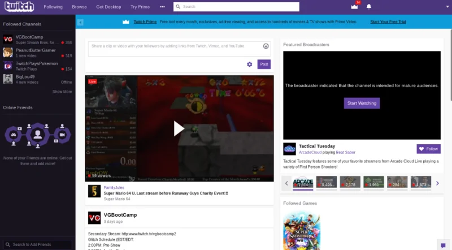Open Try Prime menu item

pos(140,7)
